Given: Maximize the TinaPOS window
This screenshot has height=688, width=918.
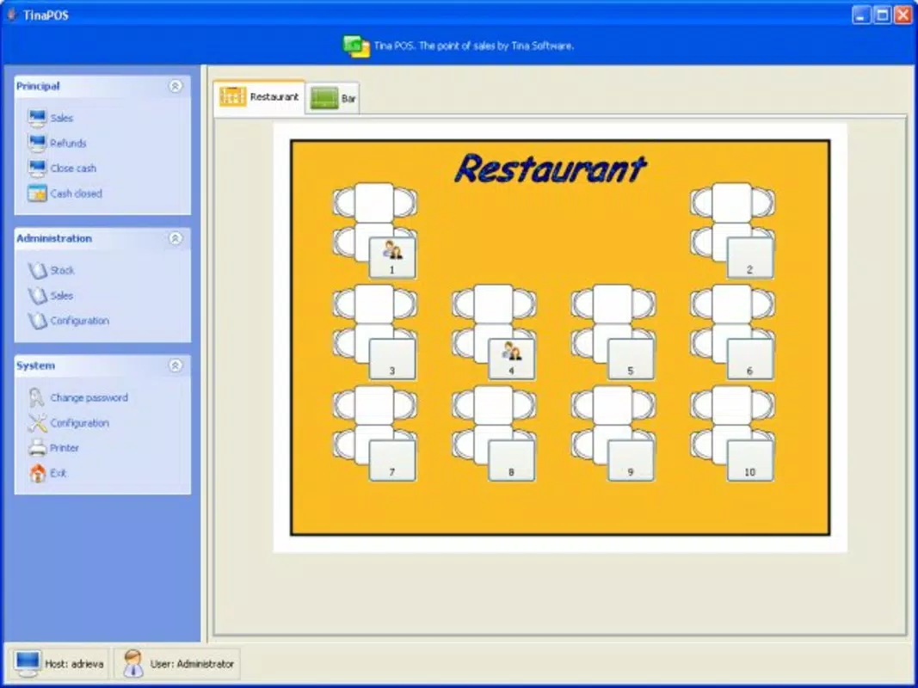Looking at the screenshot, I should pos(882,15).
